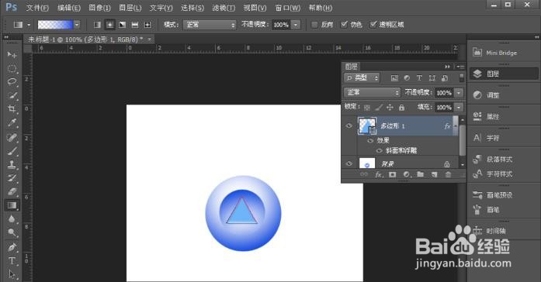Open the 填充 fill arrow dropdown
The width and height of the screenshot is (541, 282).
459,108
